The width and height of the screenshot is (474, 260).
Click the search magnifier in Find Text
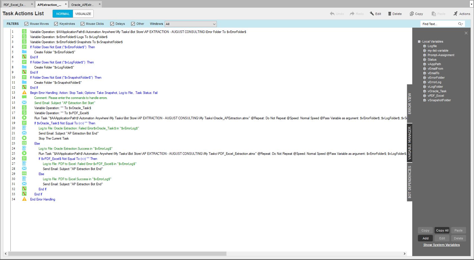[460, 24]
